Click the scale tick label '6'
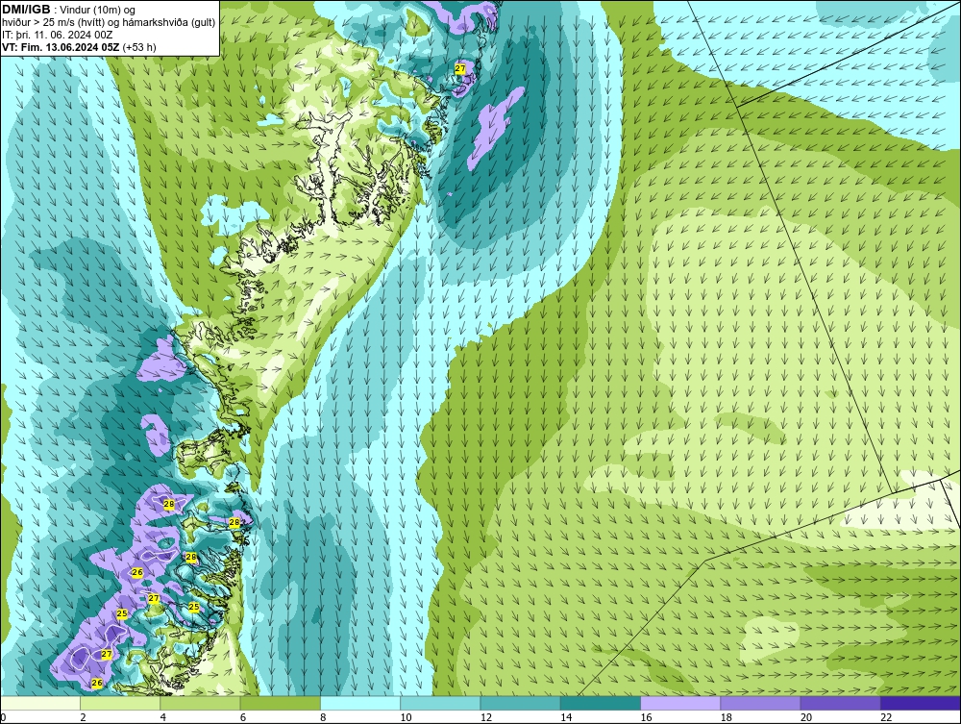 (243, 718)
